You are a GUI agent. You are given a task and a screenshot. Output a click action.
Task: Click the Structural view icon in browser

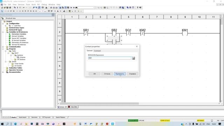pos(2,18)
